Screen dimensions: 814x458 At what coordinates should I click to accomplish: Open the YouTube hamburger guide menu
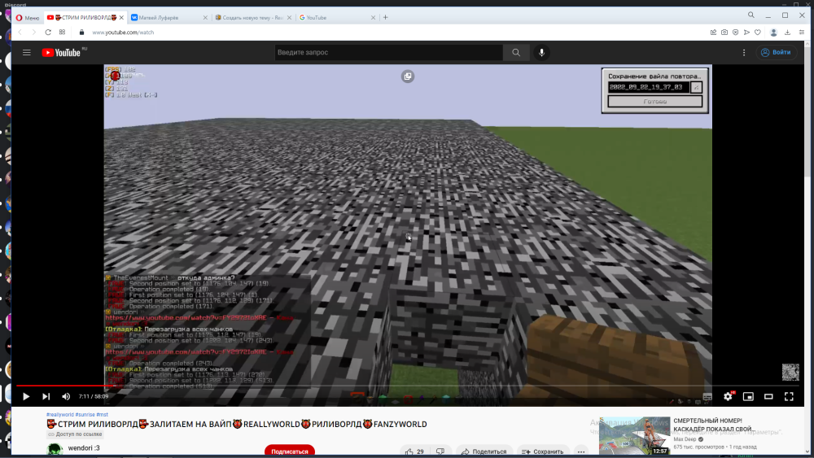tap(27, 52)
